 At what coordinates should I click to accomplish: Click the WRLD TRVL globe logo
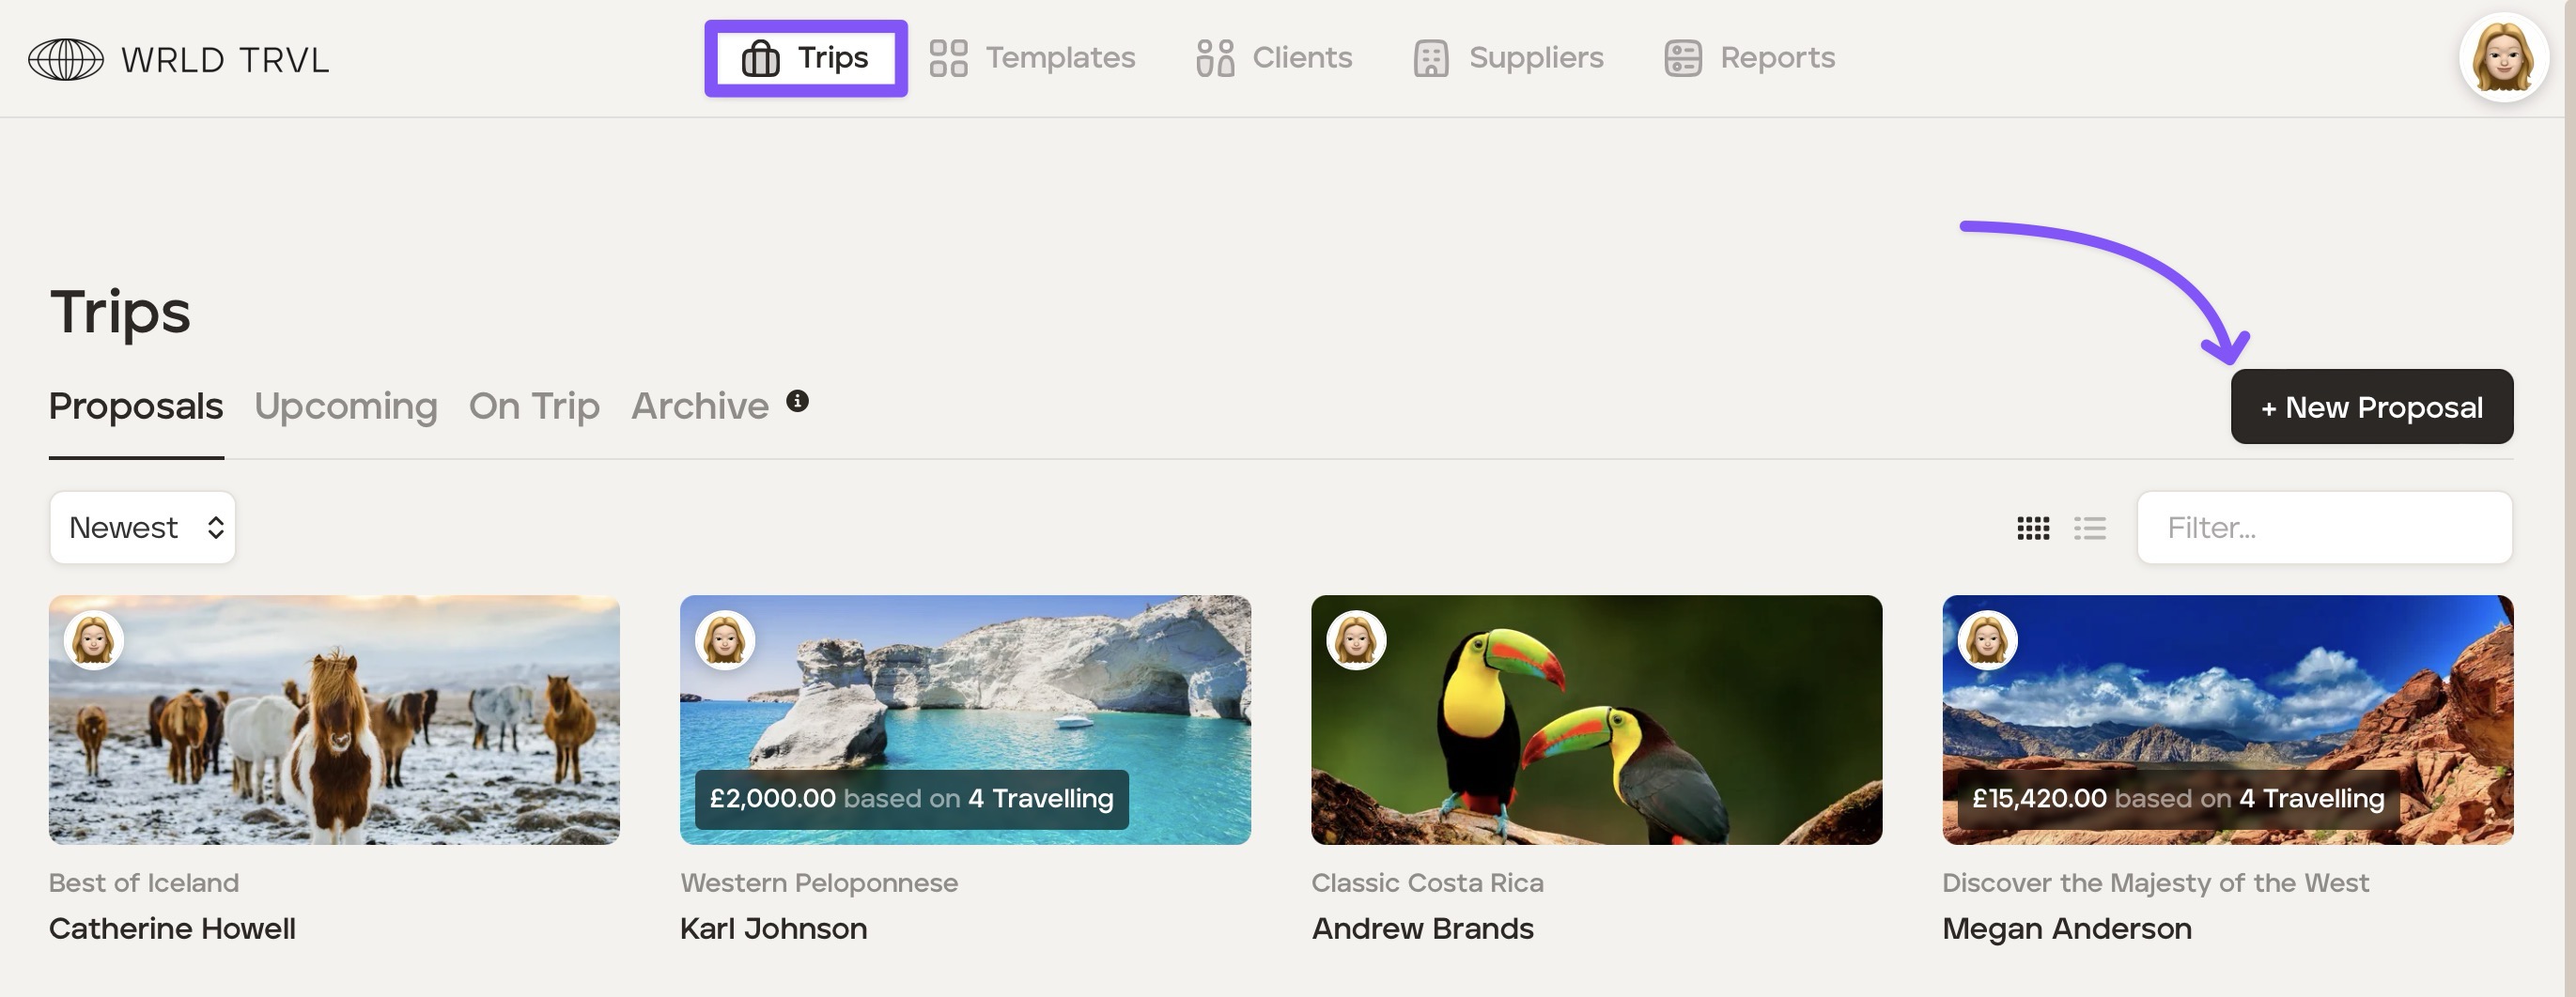(66, 59)
